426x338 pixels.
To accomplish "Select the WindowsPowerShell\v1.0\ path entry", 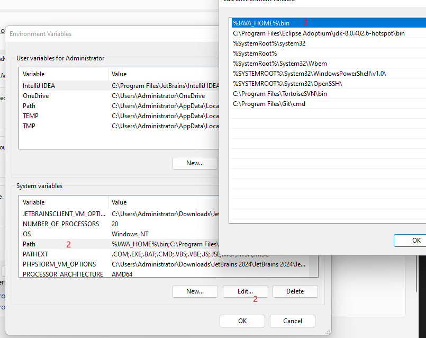I will (329, 74).
